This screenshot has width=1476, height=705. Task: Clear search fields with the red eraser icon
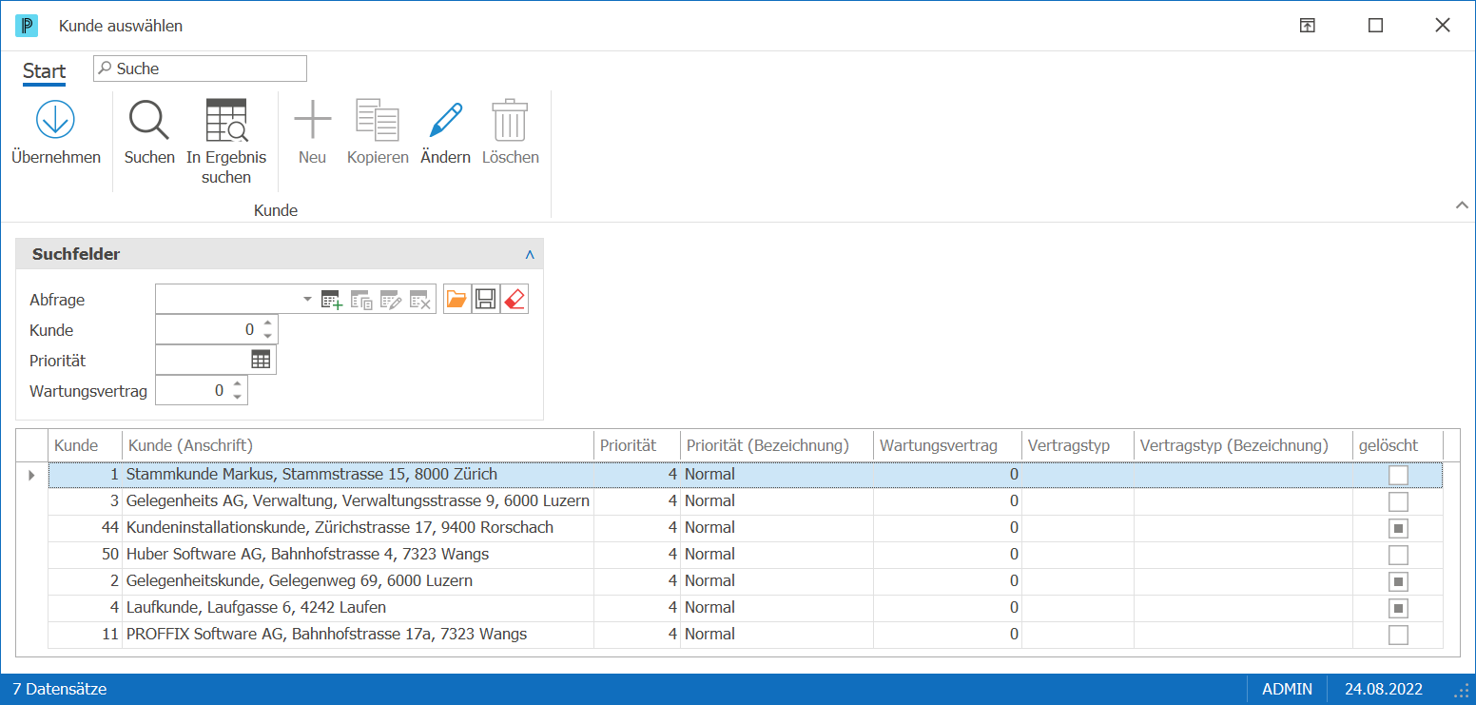[x=514, y=300]
